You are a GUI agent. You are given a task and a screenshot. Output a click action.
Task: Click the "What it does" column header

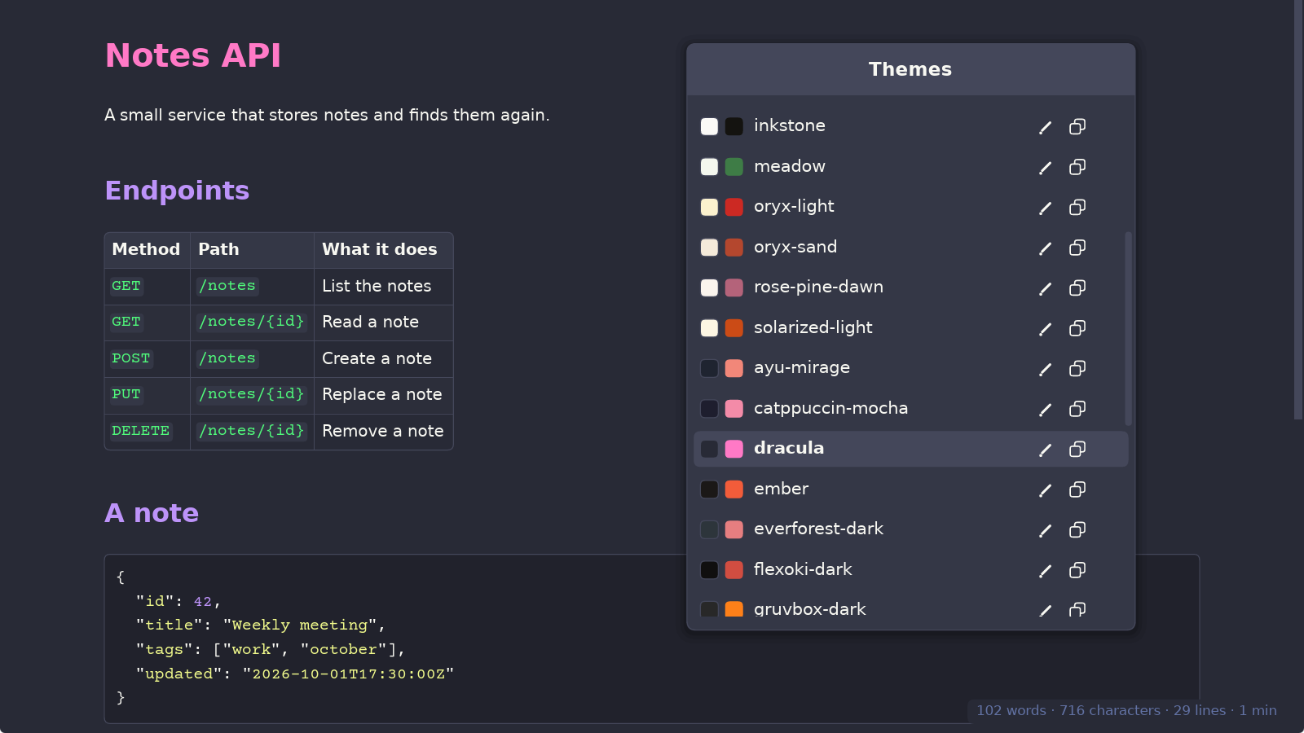tap(383, 250)
